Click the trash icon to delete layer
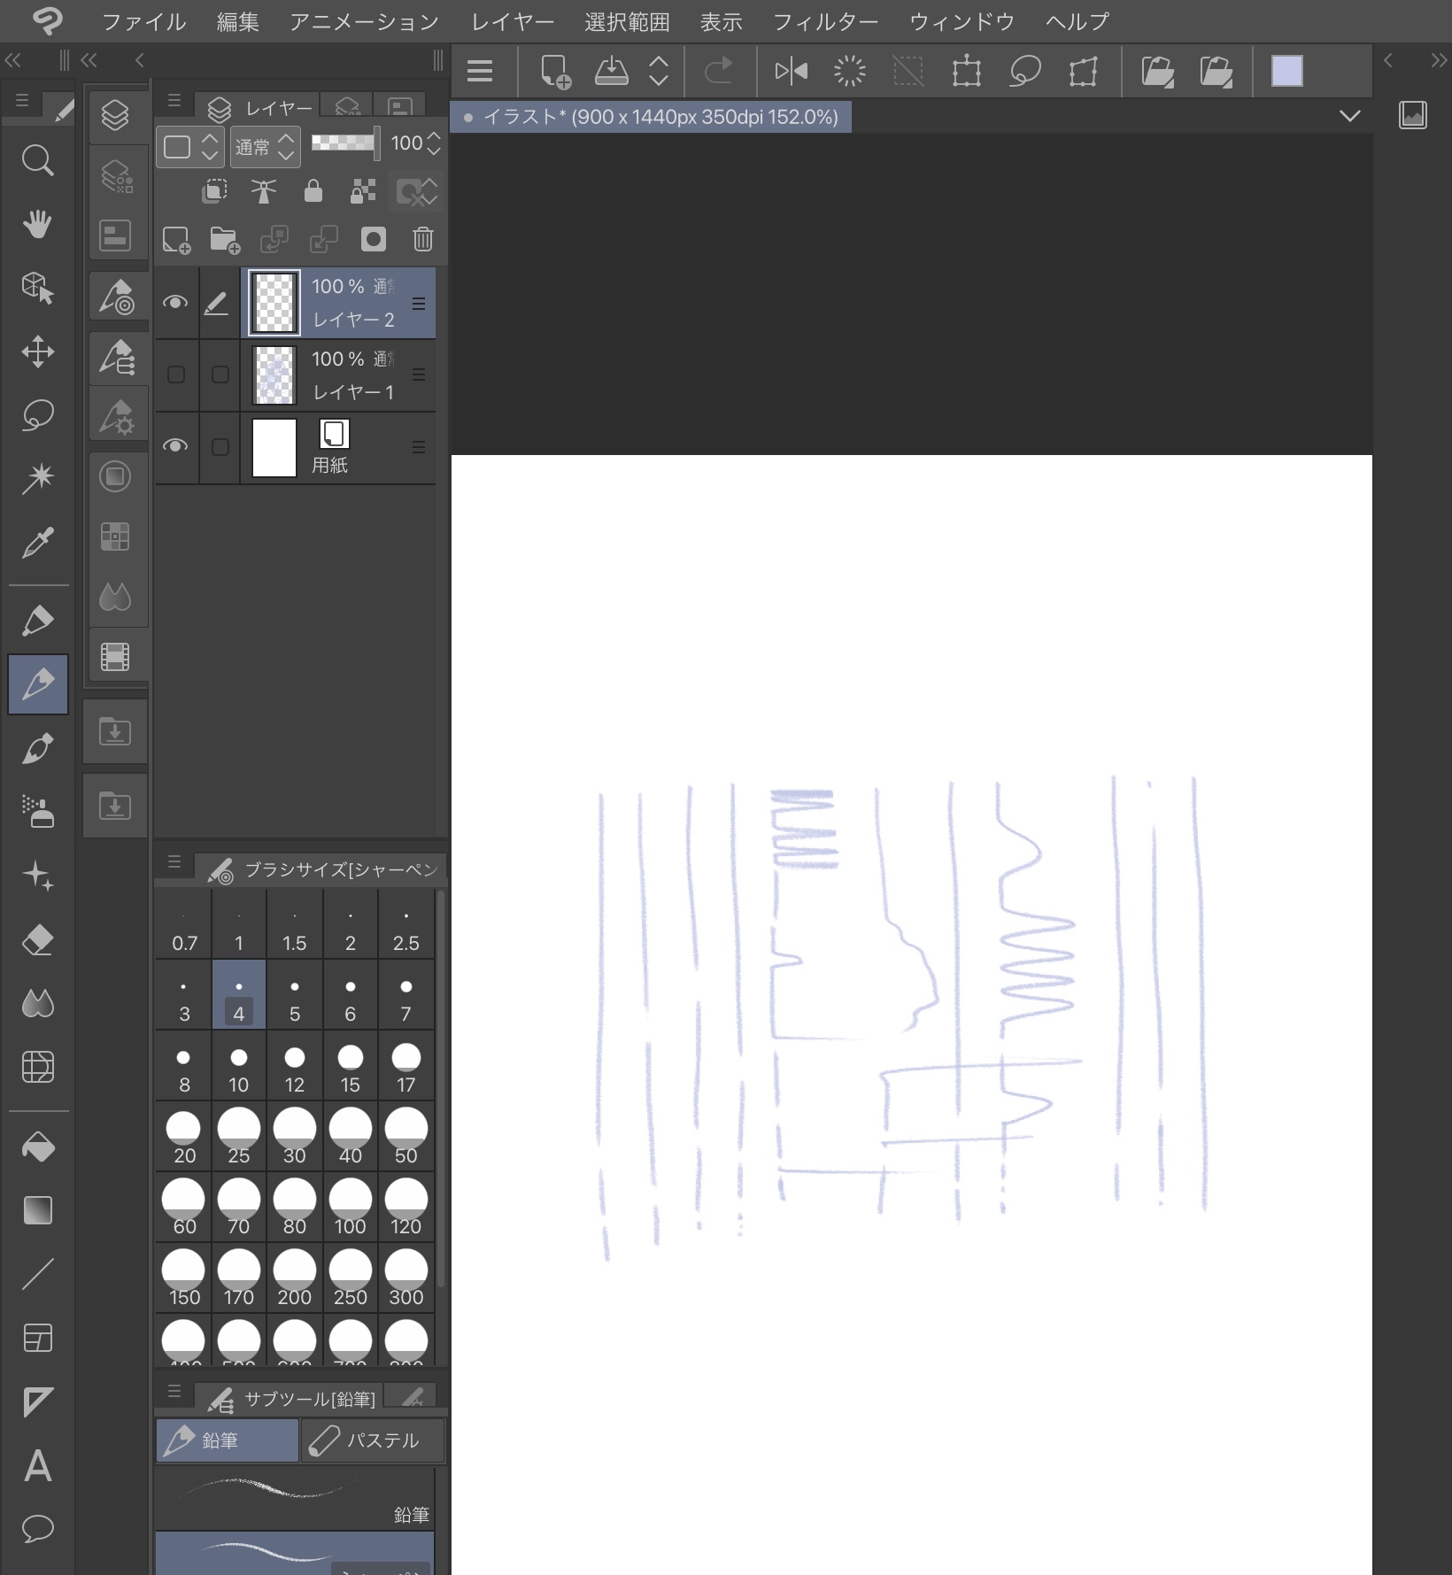This screenshot has width=1452, height=1575. [423, 239]
